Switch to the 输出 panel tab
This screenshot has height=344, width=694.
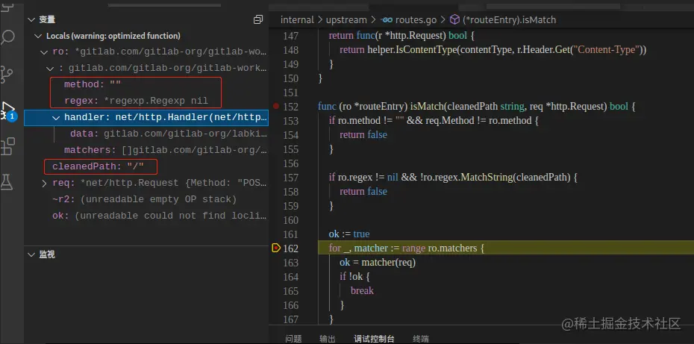point(328,339)
